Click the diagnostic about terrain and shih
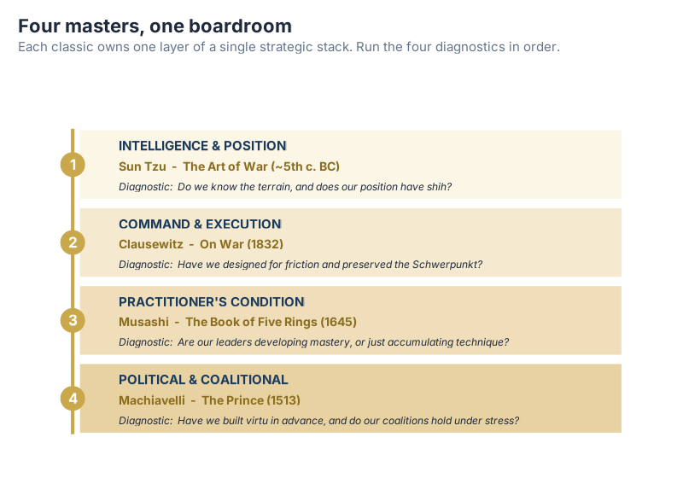Image resolution: width=683 pixels, height=478 pixels. (x=285, y=187)
